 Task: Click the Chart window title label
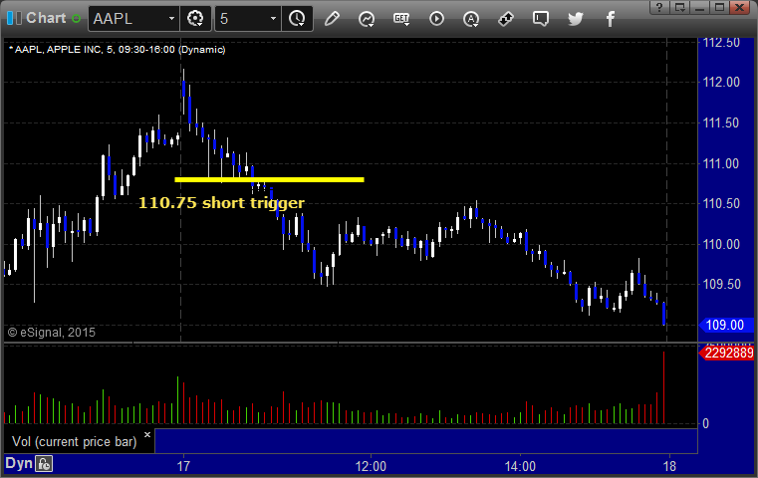(46, 18)
